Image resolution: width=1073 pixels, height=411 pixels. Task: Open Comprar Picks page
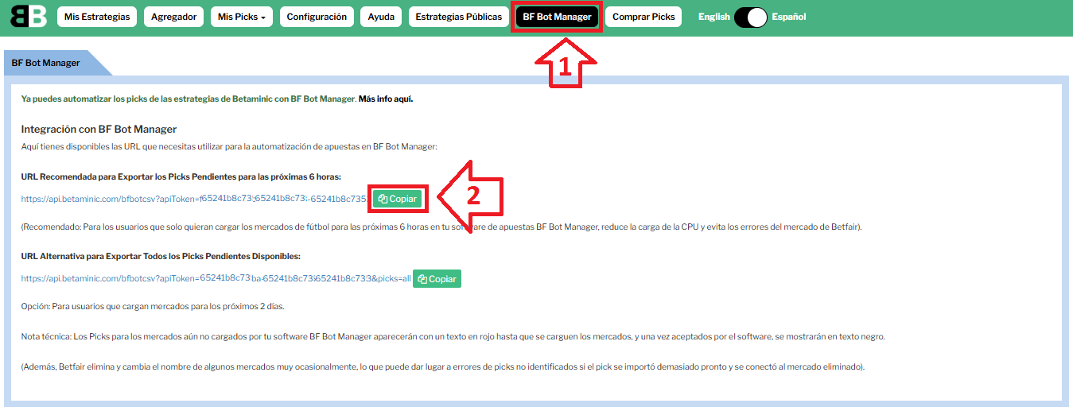(x=643, y=17)
